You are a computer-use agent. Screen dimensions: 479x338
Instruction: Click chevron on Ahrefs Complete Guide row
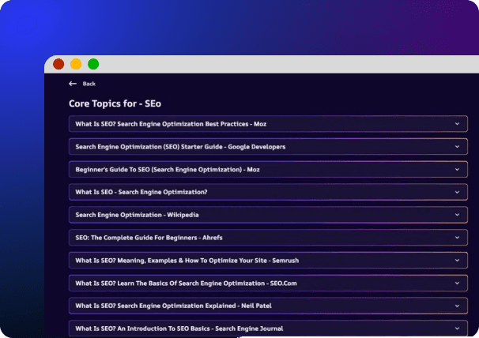point(457,238)
